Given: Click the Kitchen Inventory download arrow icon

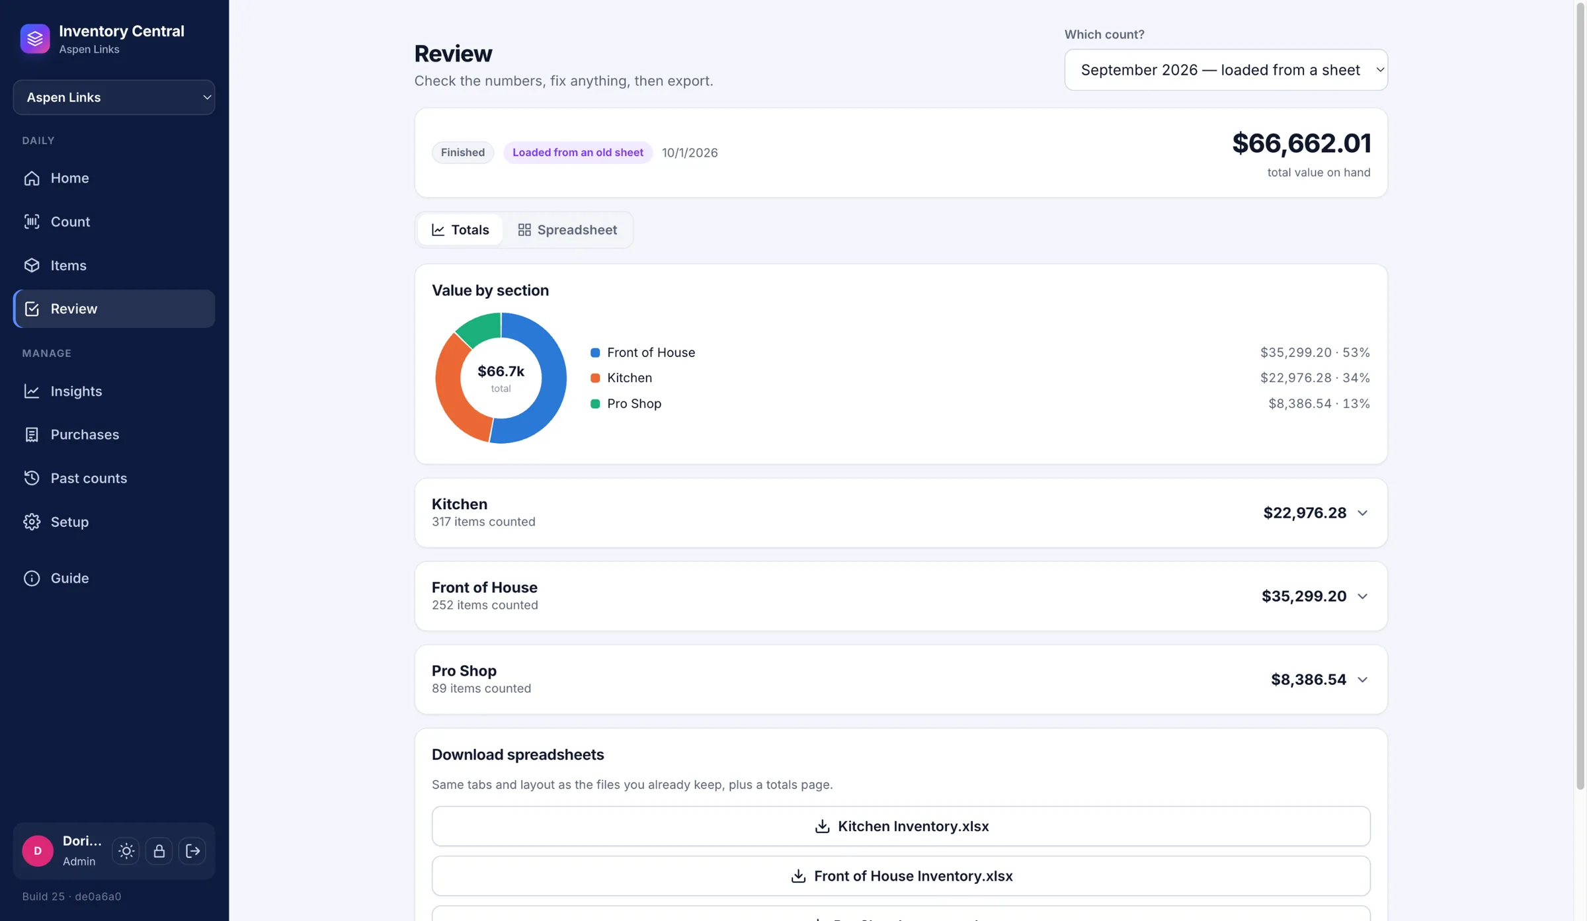Looking at the screenshot, I should (822, 826).
